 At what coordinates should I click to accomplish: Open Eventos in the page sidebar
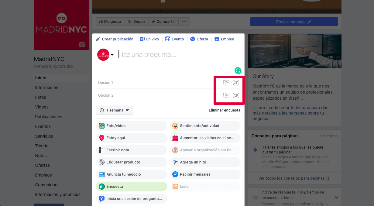click(x=43, y=126)
